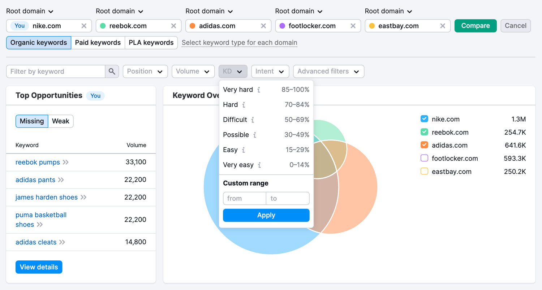
Task: Click the custom range 'from' input
Action: pos(245,198)
